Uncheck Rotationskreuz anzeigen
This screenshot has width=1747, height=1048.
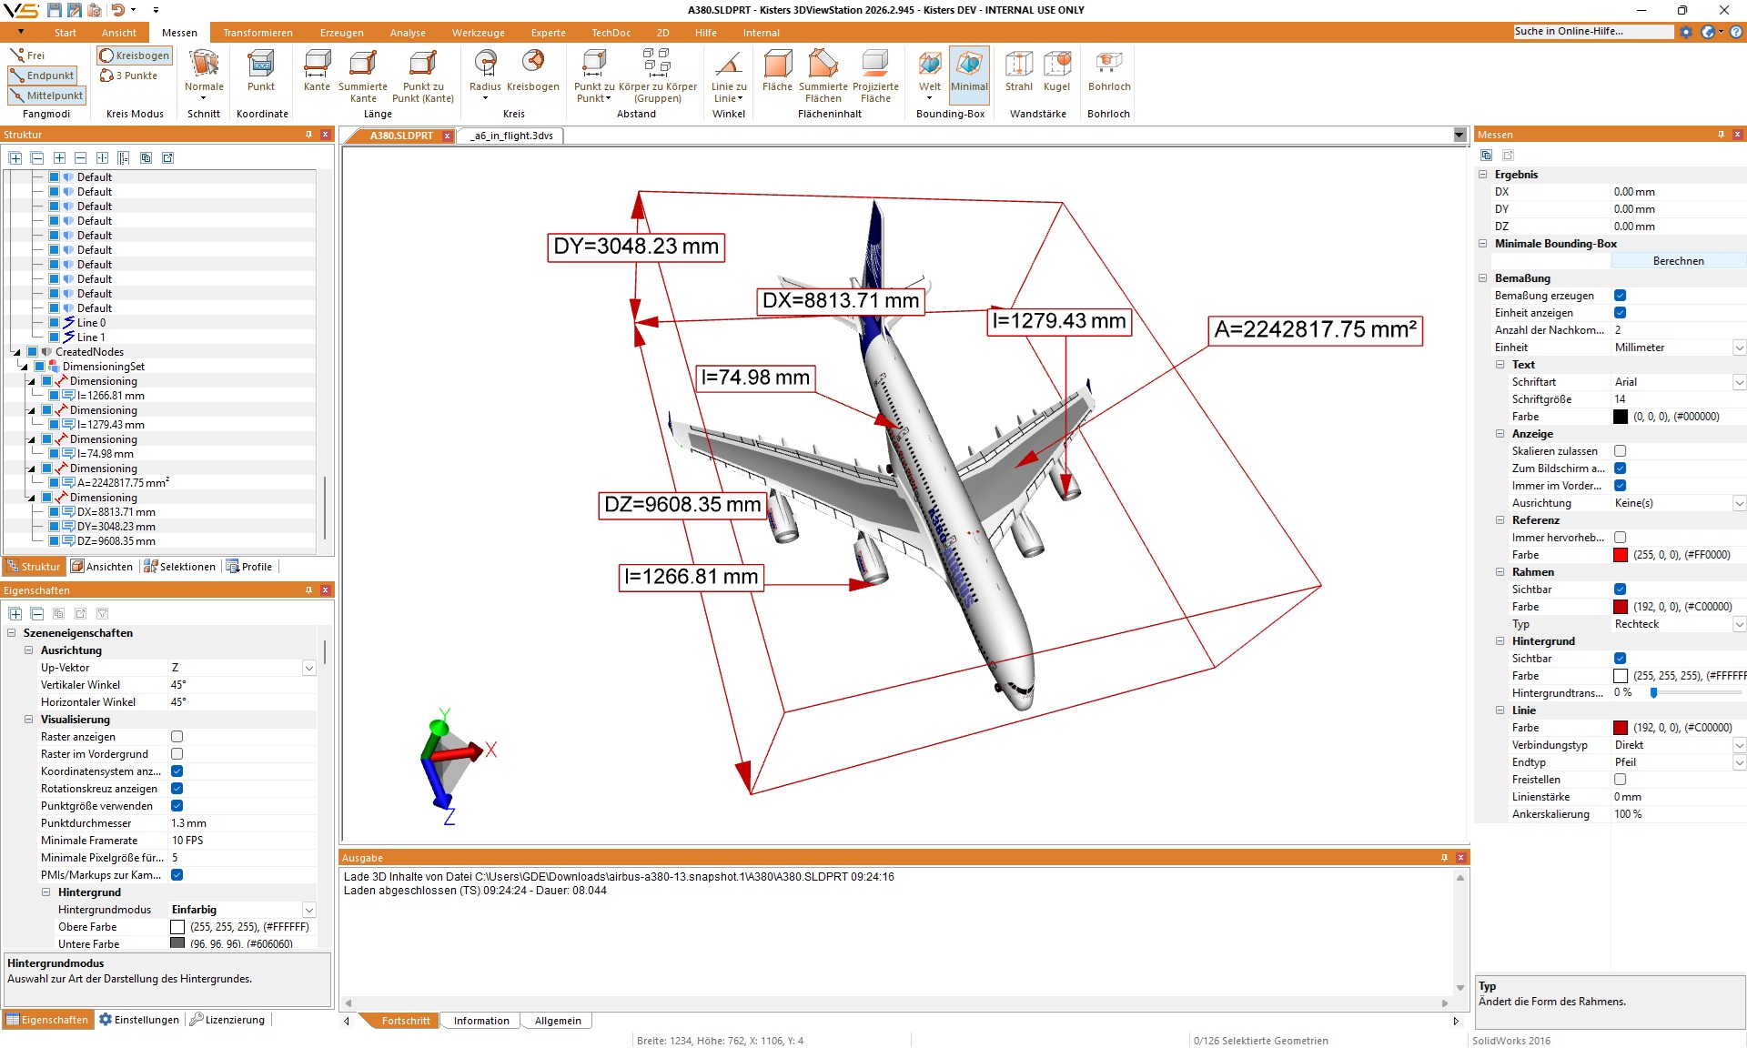177,789
